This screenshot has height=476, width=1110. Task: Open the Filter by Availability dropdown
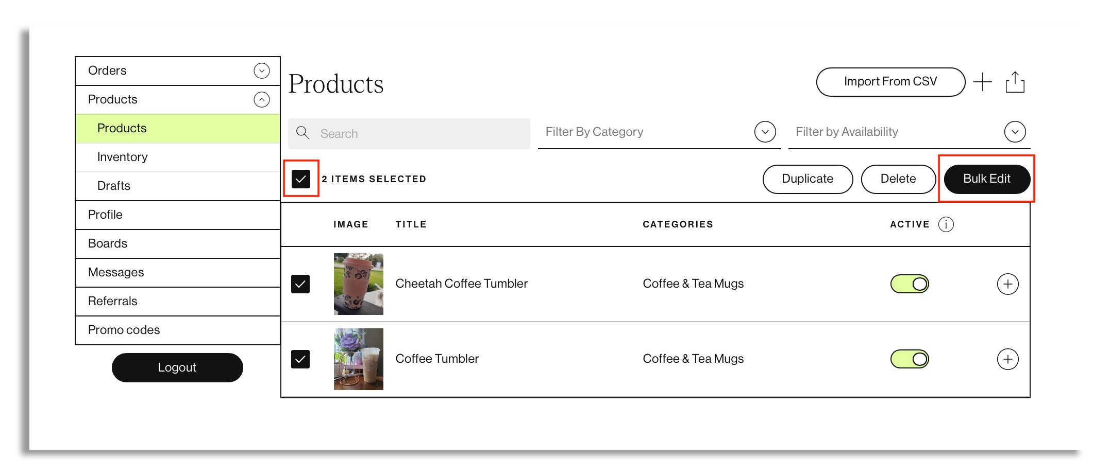(x=1015, y=132)
